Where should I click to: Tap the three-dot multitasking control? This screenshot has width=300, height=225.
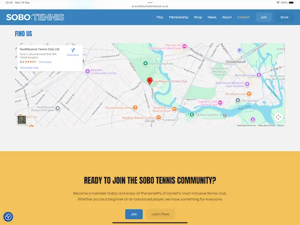[150, 2]
